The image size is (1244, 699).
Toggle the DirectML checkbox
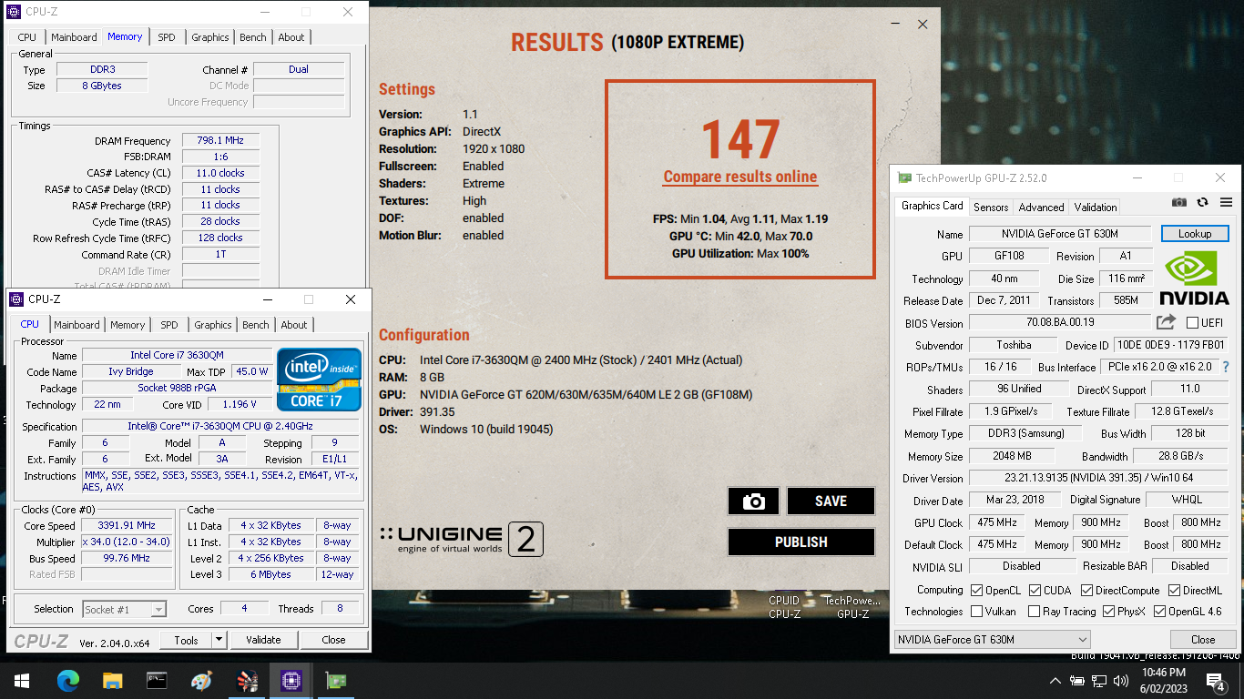[x=1174, y=590]
